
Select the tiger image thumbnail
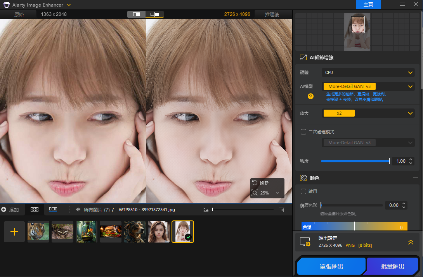[38, 231]
